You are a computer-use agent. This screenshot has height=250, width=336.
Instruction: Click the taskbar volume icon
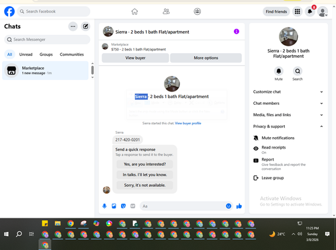[x=300, y=234]
